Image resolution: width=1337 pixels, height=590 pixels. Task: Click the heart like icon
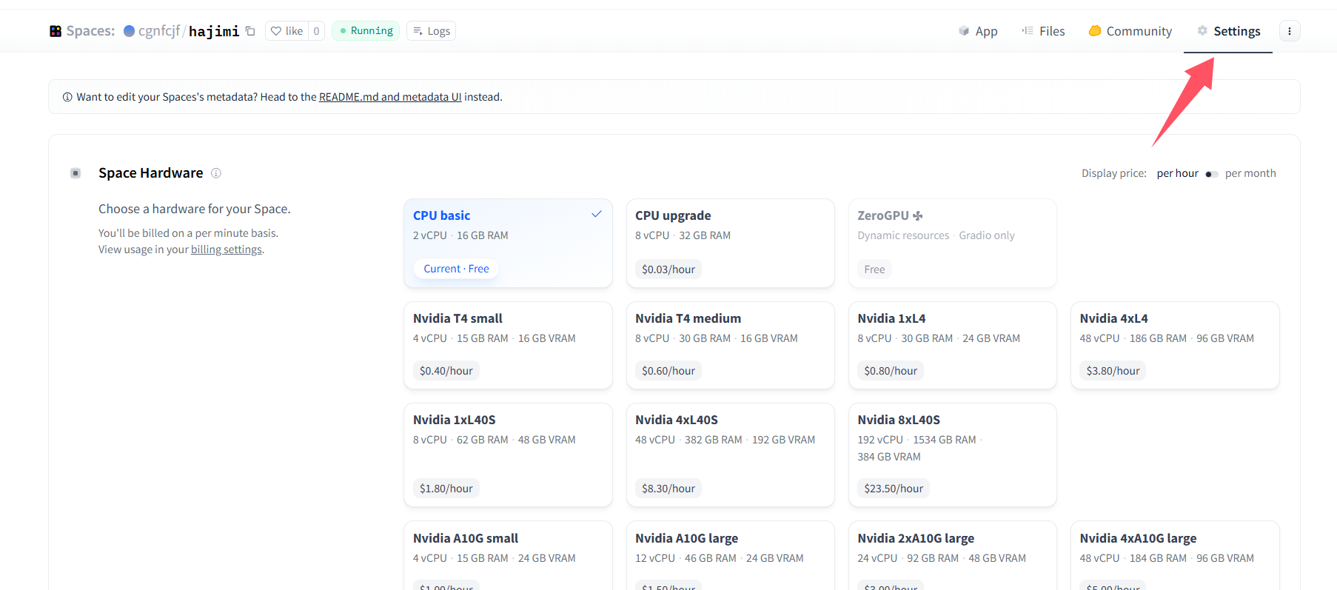[276, 31]
